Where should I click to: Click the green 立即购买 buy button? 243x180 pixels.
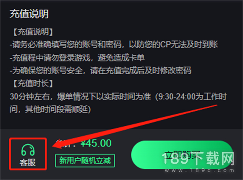[x=182, y=155]
